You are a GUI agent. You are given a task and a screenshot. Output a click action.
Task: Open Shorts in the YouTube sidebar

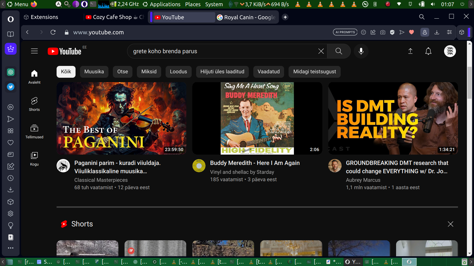point(34,104)
